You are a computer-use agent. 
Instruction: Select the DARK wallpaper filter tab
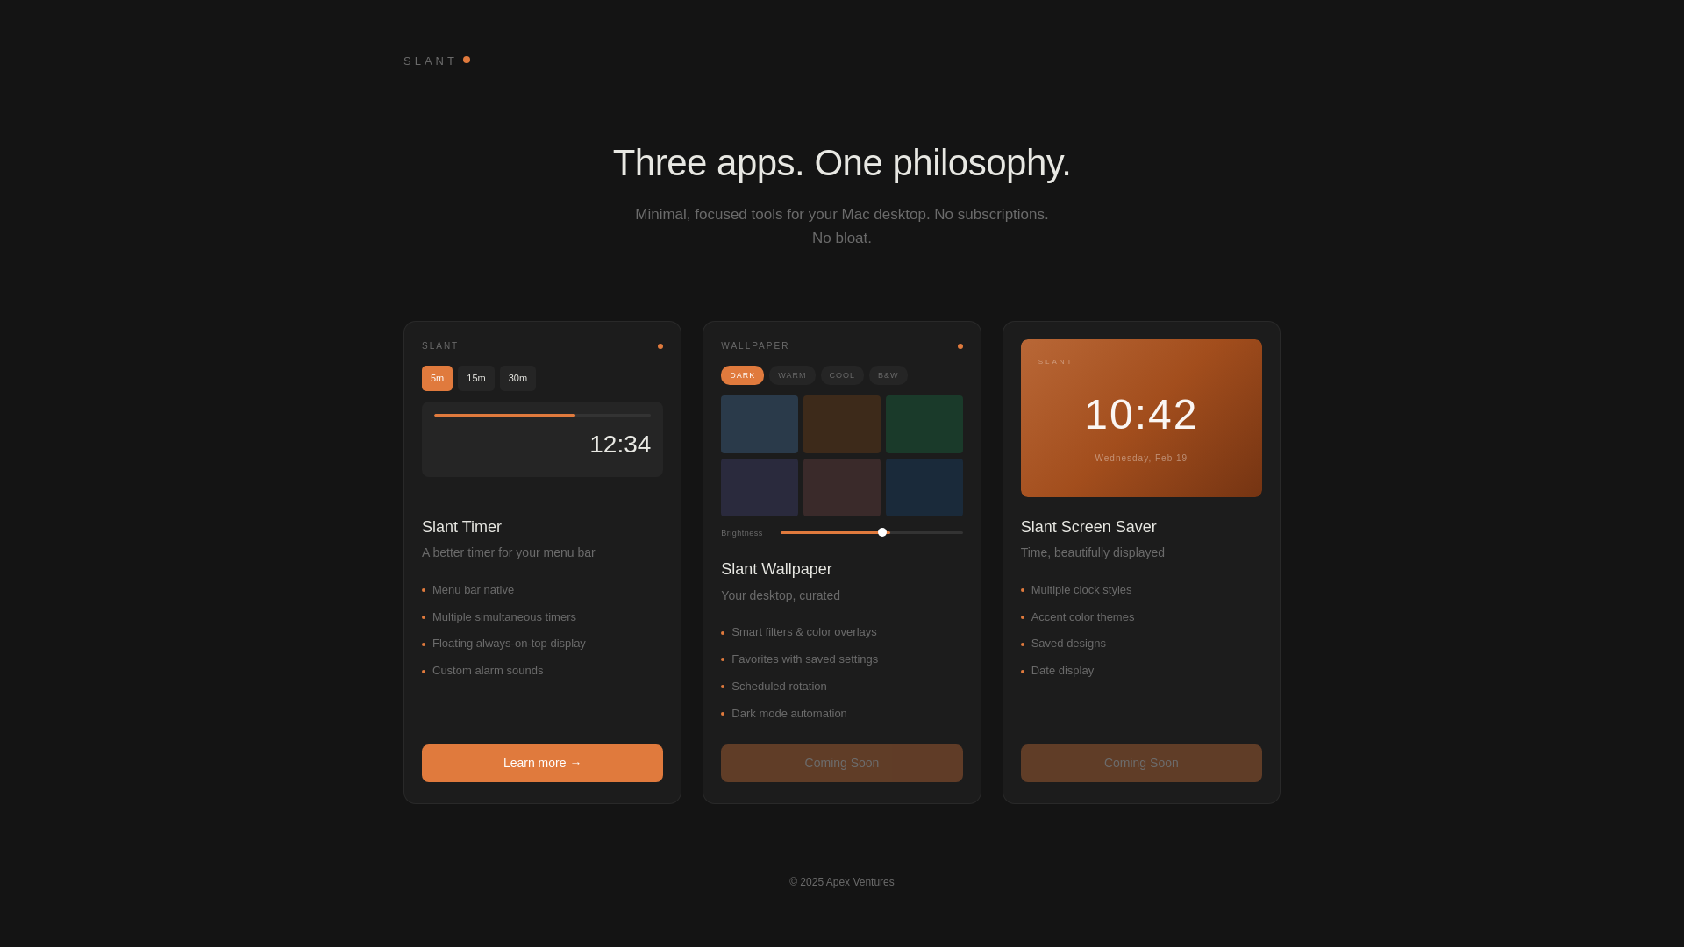(x=742, y=375)
